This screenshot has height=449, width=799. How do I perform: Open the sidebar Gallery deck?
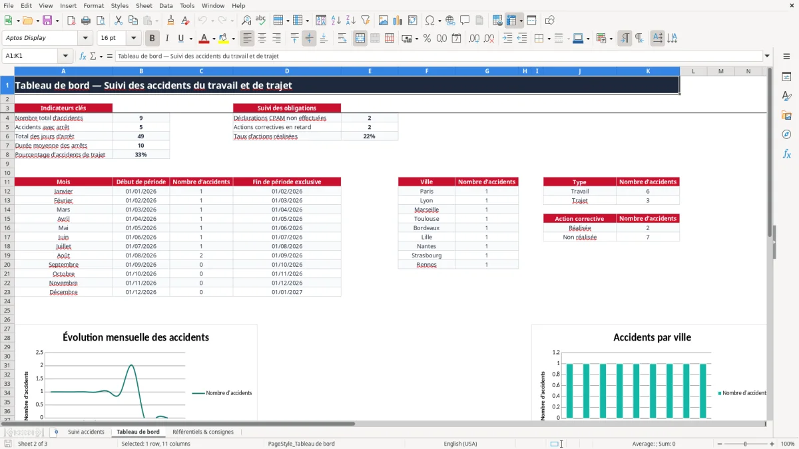[x=786, y=115]
